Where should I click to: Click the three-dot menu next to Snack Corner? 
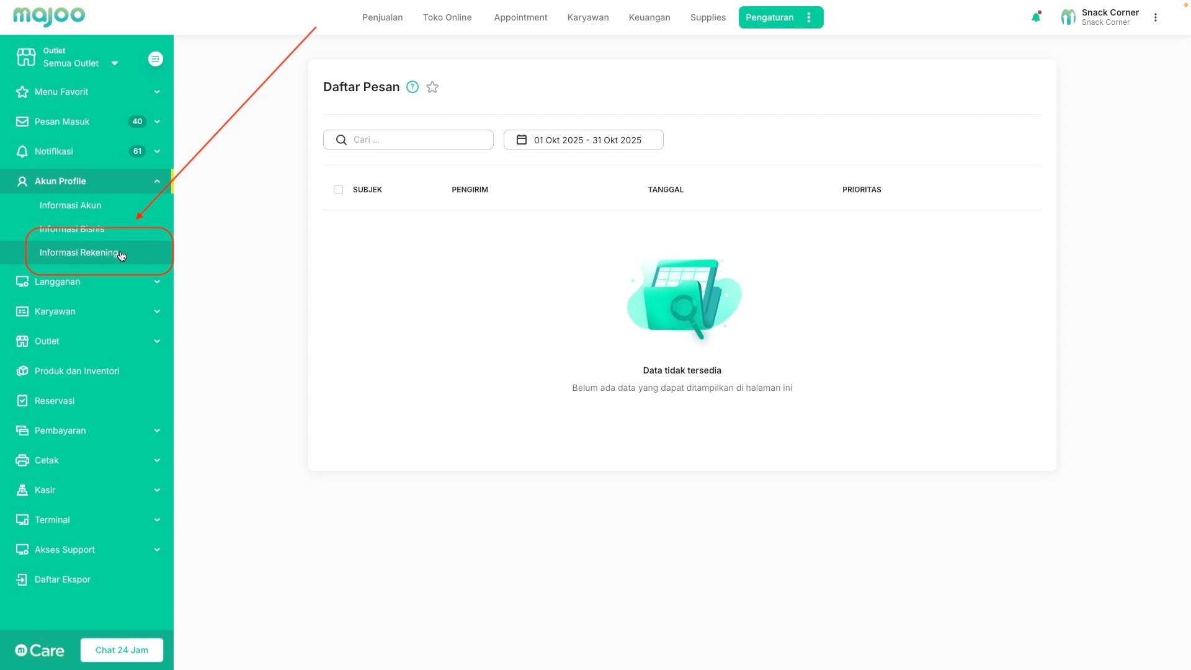point(1155,17)
